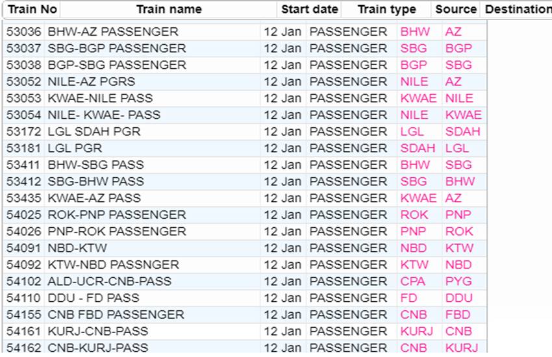
Task: Open the FBD station link for train 54155
Action: 458,315
